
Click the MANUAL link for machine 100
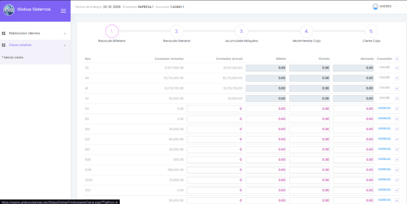tap(384, 129)
